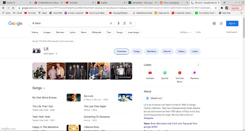This screenshot has width=245, height=131.
Task: Open the Gmail bookmark
Action: click(17, 13)
